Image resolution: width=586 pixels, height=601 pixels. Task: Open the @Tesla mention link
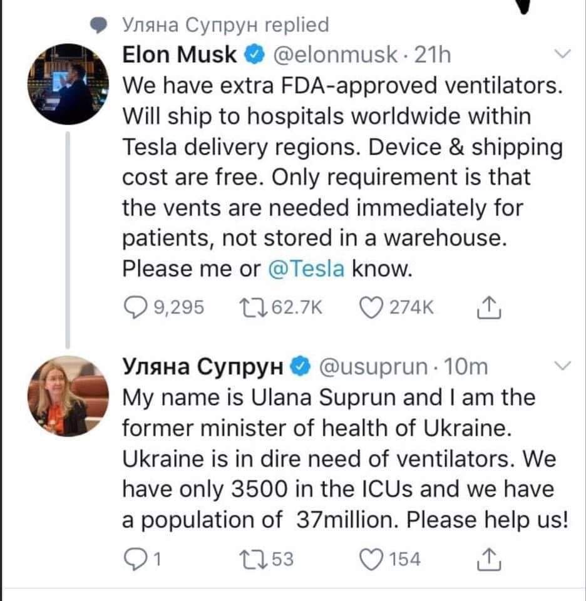pos(306,269)
